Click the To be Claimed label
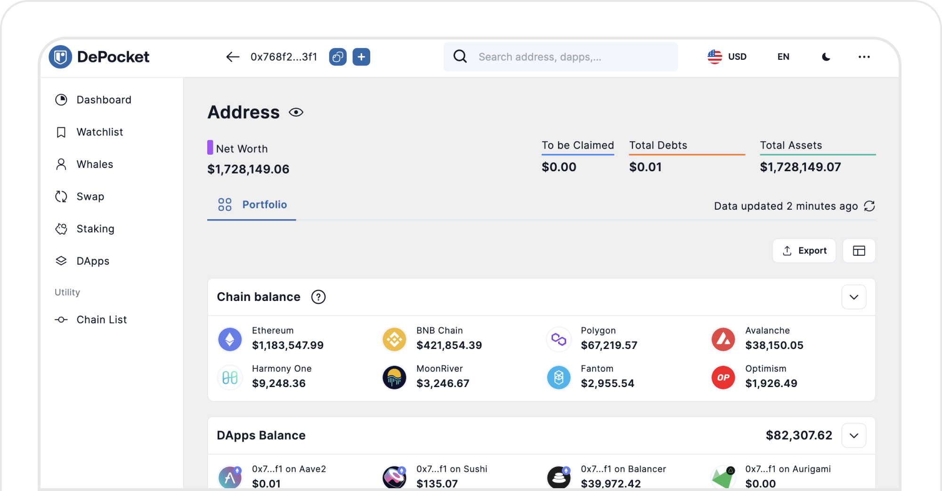The image size is (942, 491). (577, 145)
